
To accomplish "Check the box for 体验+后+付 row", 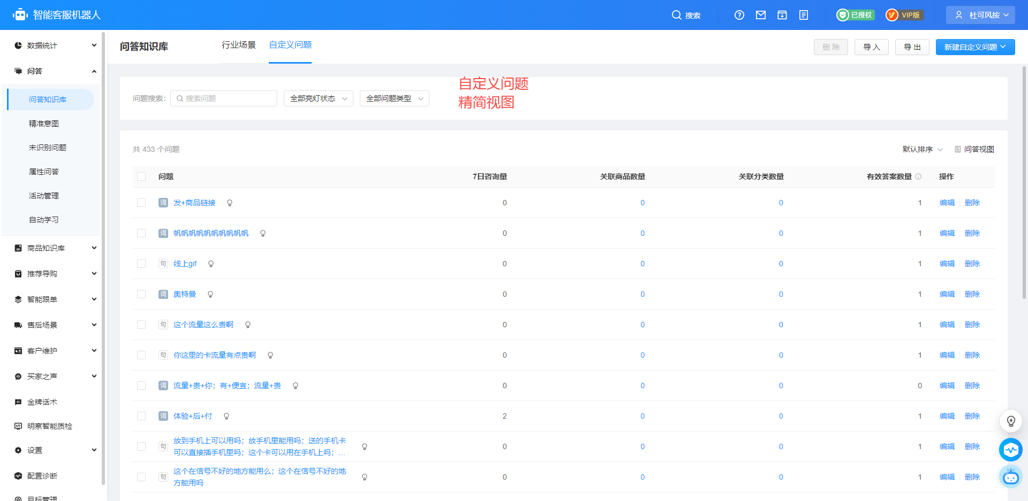I will click(141, 416).
